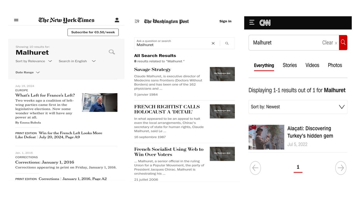Click the Alaçati article thumbnail image
The height and width of the screenshot is (201, 360).
click(x=266, y=137)
